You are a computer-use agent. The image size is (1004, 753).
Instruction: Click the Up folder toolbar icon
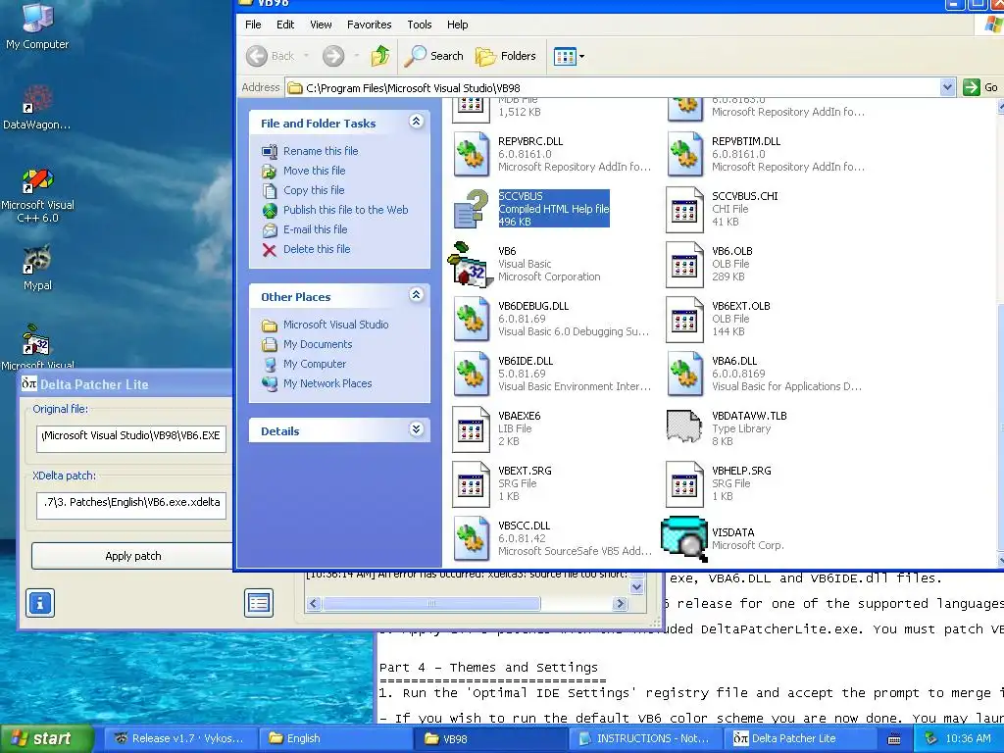click(380, 56)
